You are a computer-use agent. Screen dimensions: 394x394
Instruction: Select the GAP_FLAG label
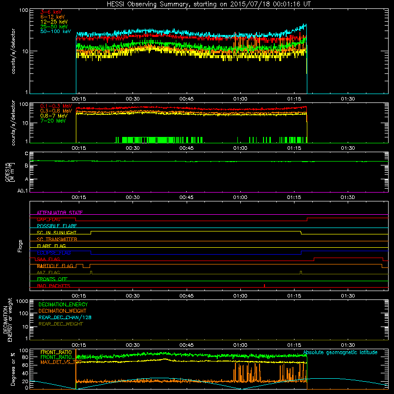tap(48, 219)
